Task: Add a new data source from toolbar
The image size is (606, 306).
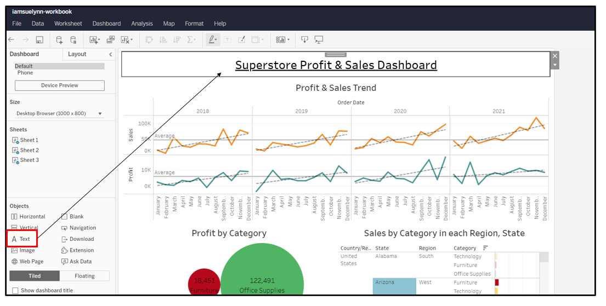Action: coord(59,39)
